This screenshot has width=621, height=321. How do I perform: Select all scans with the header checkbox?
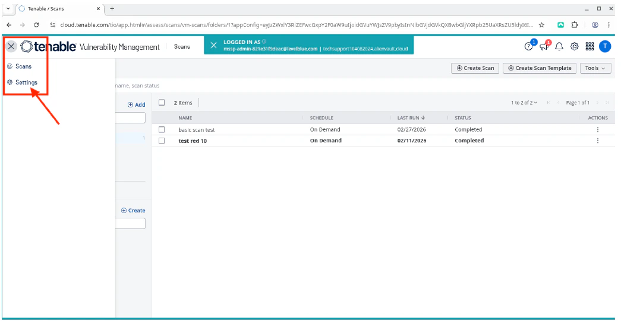pyautogui.click(x=162, y=103)
